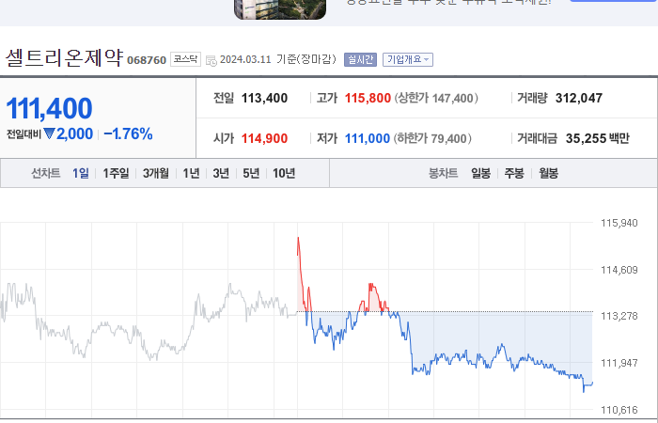
Task: Click the 110,616 price axis label
Action: pyautogui.click(x=619, y=410)
